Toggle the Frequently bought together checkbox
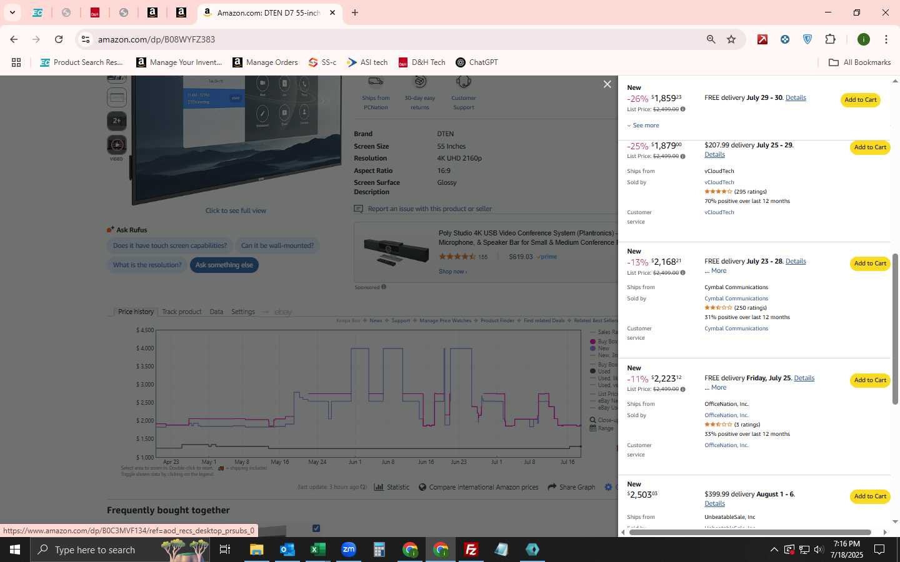This screenshot has width=900, height=562. pos(316,528)
